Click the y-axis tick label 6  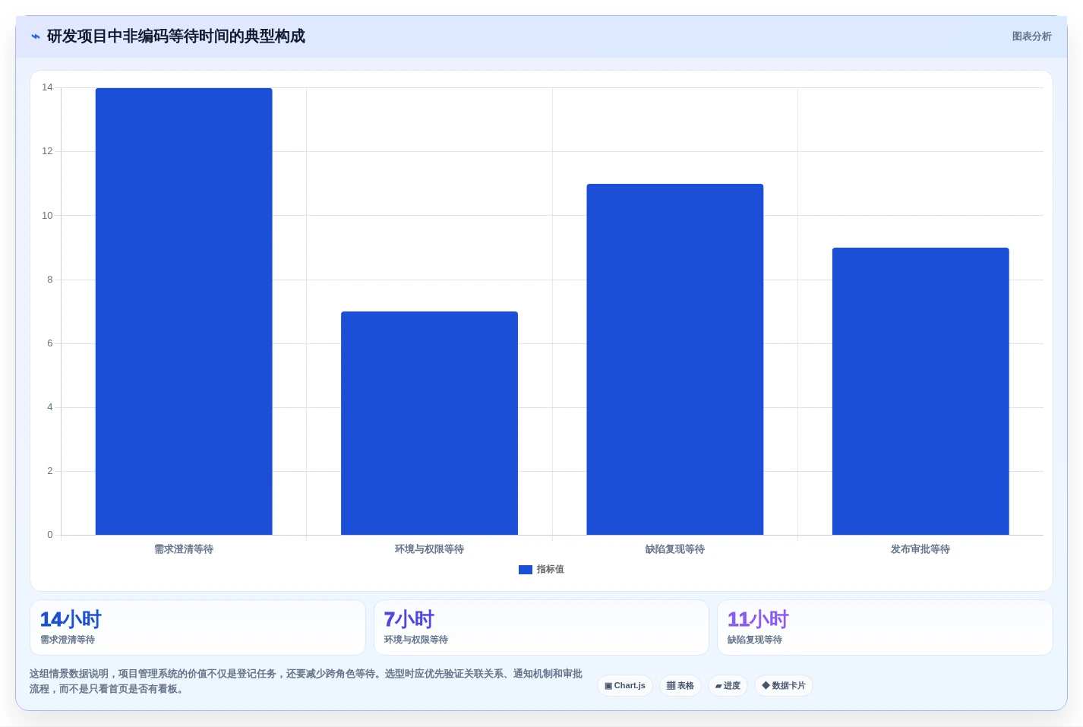[50, 343]
